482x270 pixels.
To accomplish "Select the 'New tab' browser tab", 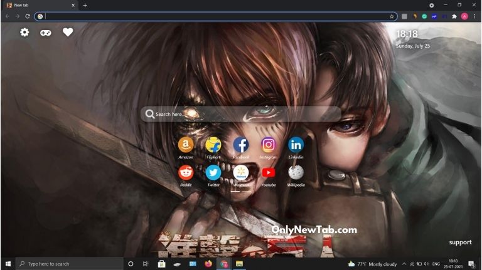I will point(40,5).
